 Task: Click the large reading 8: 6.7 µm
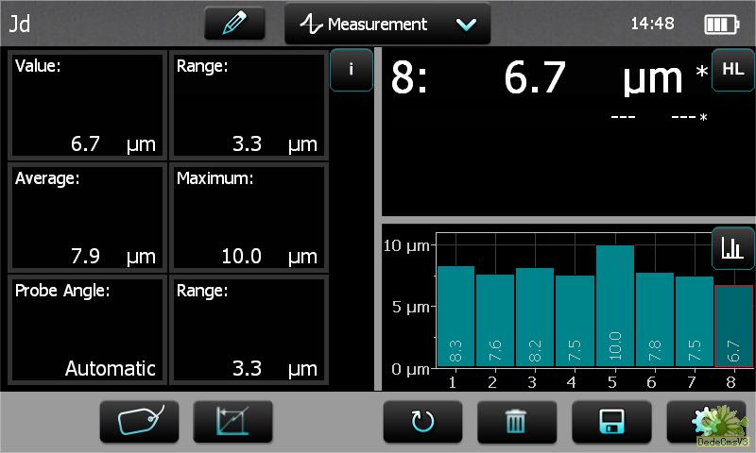(548, 80)
